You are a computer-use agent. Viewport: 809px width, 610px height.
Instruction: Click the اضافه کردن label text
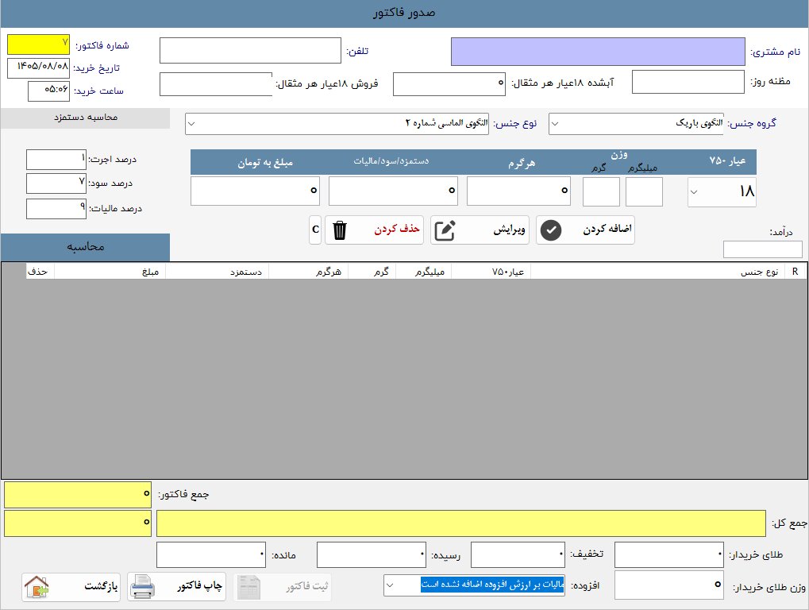click(x=607, y=229)
